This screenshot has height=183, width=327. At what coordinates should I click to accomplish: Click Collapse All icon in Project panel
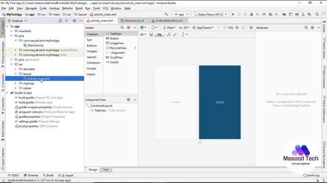pyautogui.click(x=66, y=21)
